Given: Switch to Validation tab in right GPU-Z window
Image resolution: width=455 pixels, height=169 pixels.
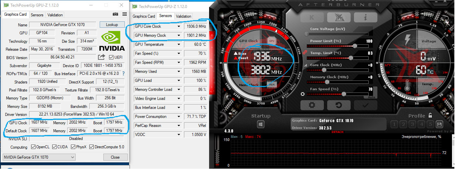Looking at the screenshot, I should (x=183, y=16).
